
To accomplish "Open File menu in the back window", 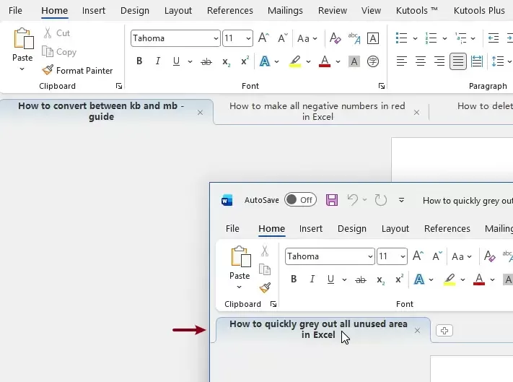I will click(15, 11).
